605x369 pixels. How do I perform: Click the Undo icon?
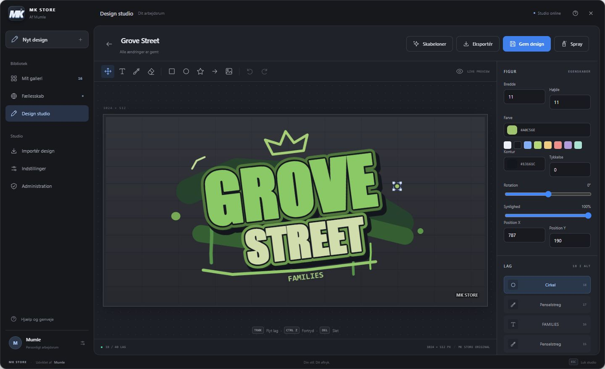[250, 71]
